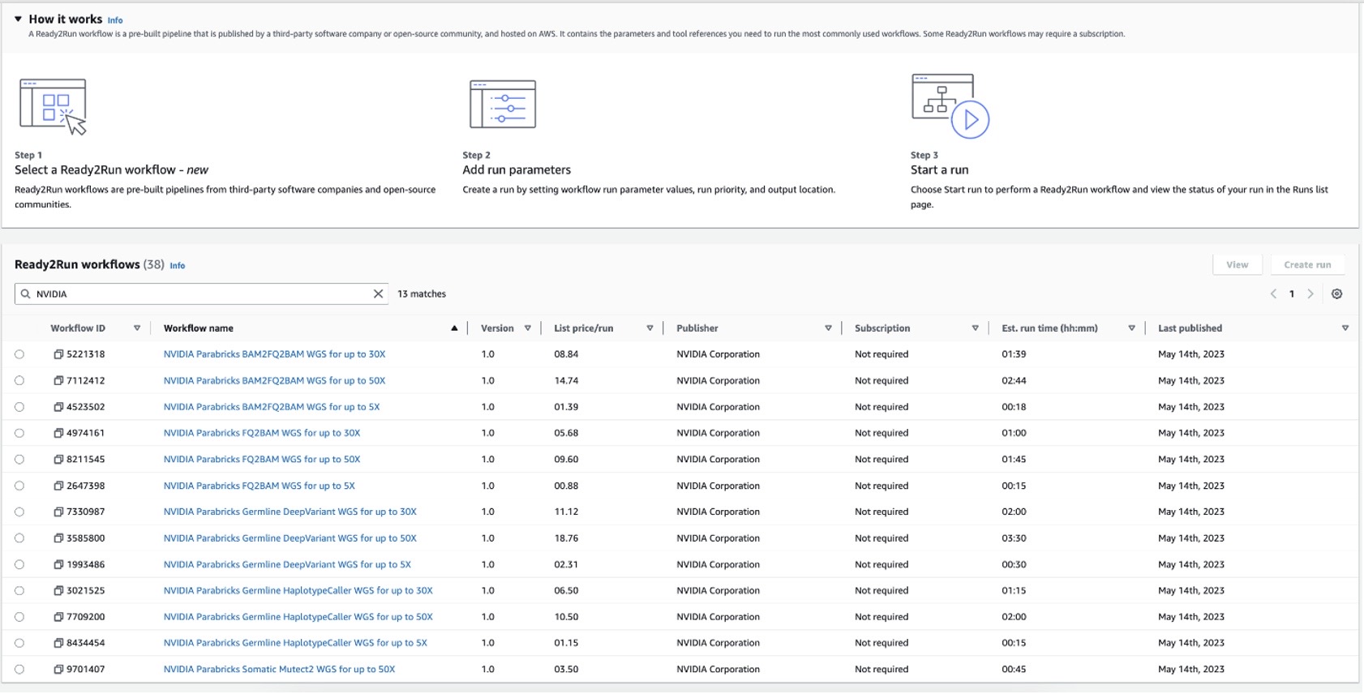Open table preferences gear icon
The height and width of the screenshot is (694, 1364).
1336,293
